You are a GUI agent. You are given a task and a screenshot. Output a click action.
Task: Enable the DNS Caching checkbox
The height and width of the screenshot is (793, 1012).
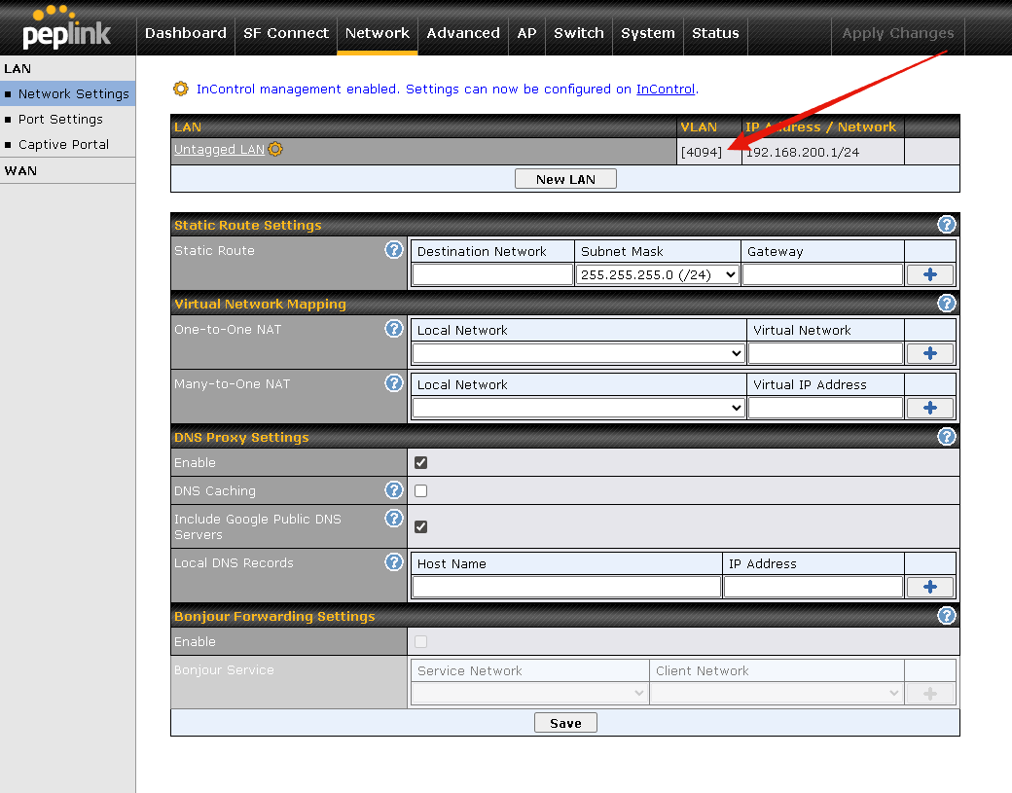(x=420, y=491)
